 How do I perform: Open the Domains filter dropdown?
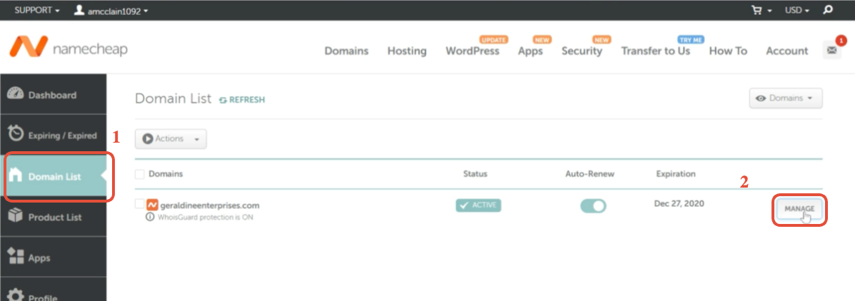[785, 98]
